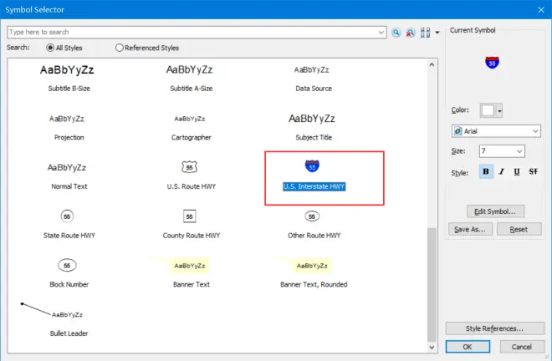
Task: Pick the Projection text symbol
Action: [67, 119]
